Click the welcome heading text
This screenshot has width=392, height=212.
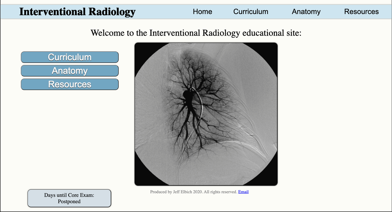tap(196, 33)
